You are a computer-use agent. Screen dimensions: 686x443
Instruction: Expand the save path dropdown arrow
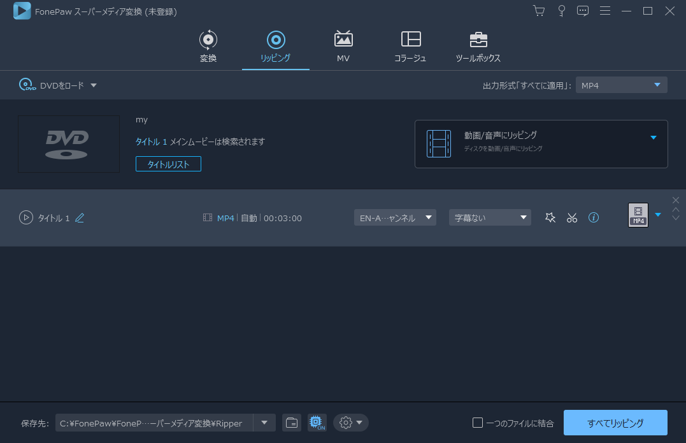coord(264,423)
